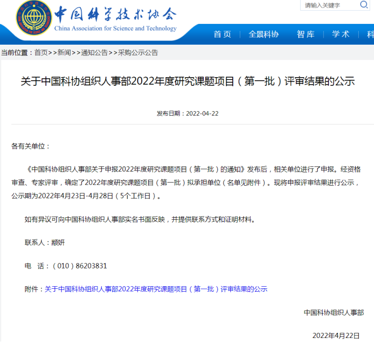The width and height of the screenshot is (374, 342).
Task: Click the 发布日期 2022-04-22 line
Action: (x=187, y=113)
